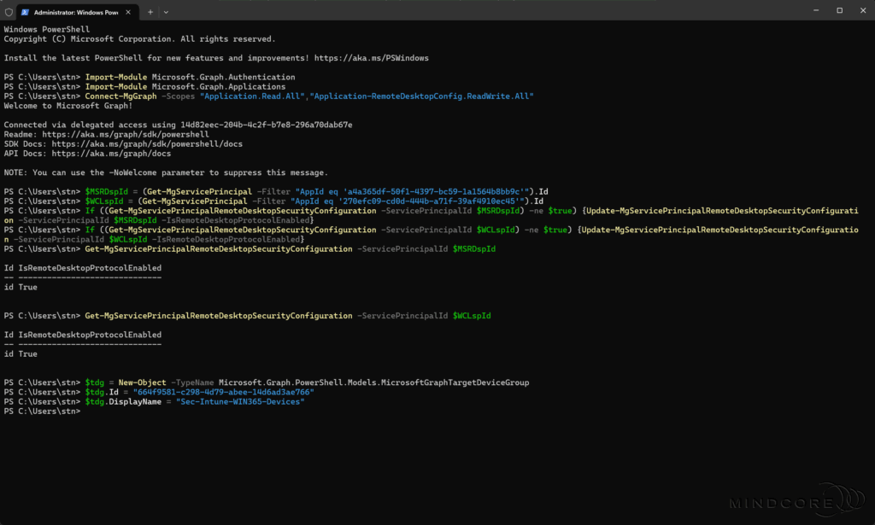The height and width of the screenshot is (525, 875).
Task: Click the Microsoft.Graph.PowerShell.Models.MicrosoftGraphTargetDeviceGroup type name
Action: [374, 382]
